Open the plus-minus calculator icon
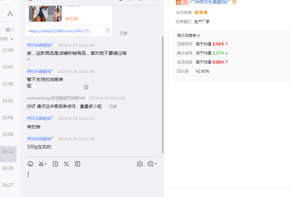This screenshot has height=197, width=291. tap(66, 164)
